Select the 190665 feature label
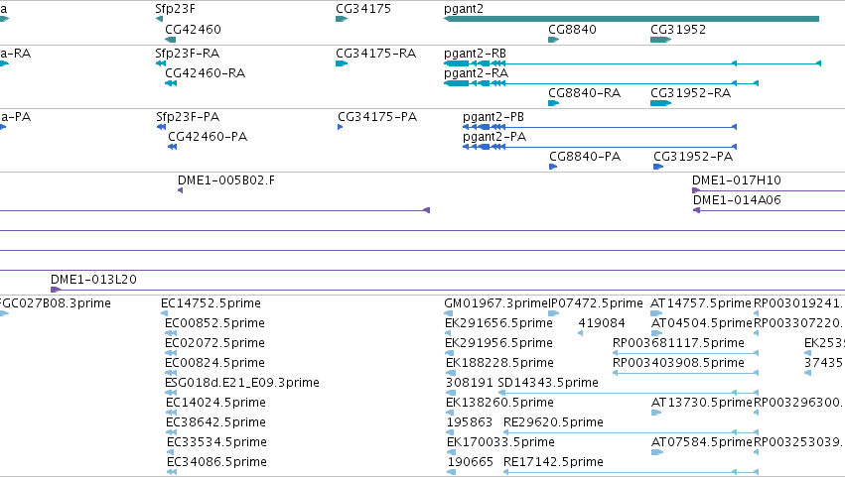The height and width of the screenshot is (477, 845). pos(471,462)
